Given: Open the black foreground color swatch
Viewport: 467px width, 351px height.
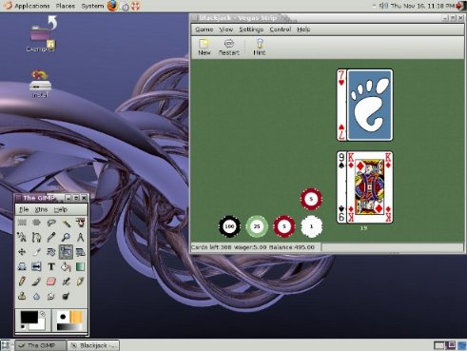Looking at the screenshot, I should tap(29, 317).
